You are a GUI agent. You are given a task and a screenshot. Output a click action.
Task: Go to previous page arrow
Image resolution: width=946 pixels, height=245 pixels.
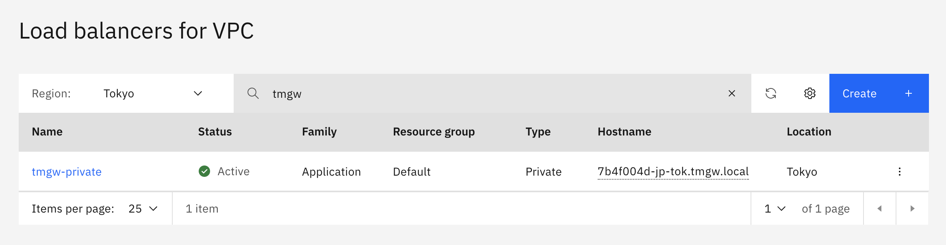click(x=879, y=208)
